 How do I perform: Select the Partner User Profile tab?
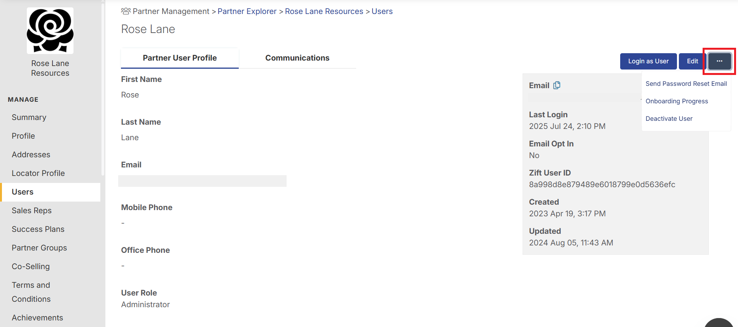pos(180,58)
